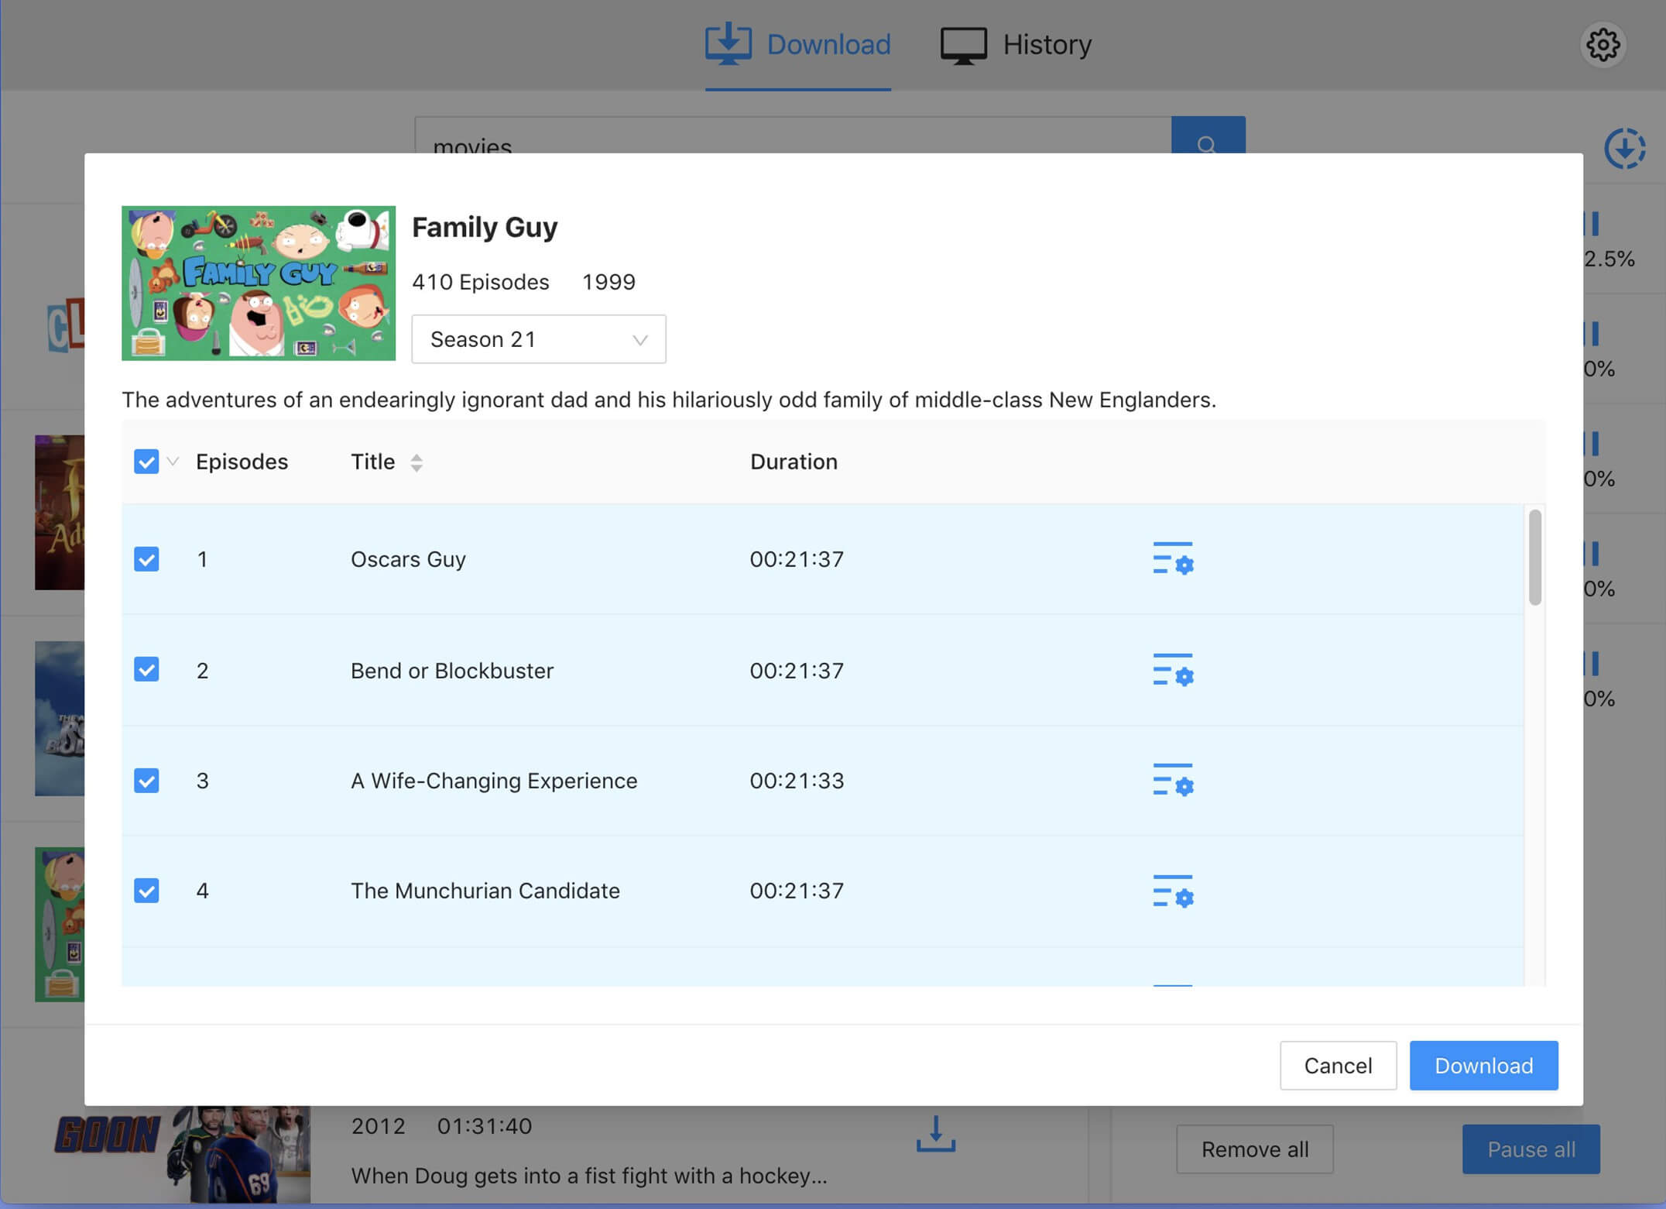The width and height of the screenshot is (1666, 1209).
Task: Expand the Season 21 dropdown
Action: pyautogui.click(x=538, y=339)
